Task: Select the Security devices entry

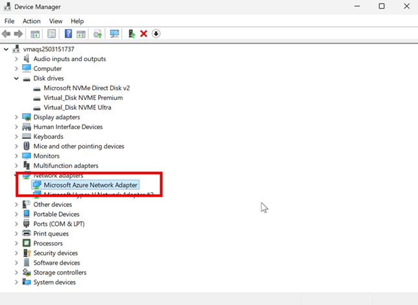Action: coord(56,253)
